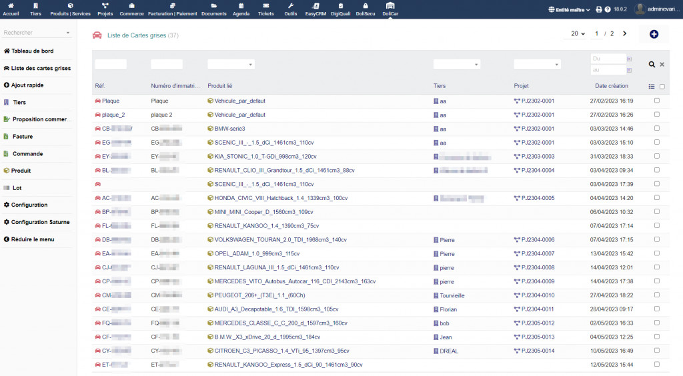Toggle the select-all checkbox in header
The image size is (683, 376).
point(662,86)
